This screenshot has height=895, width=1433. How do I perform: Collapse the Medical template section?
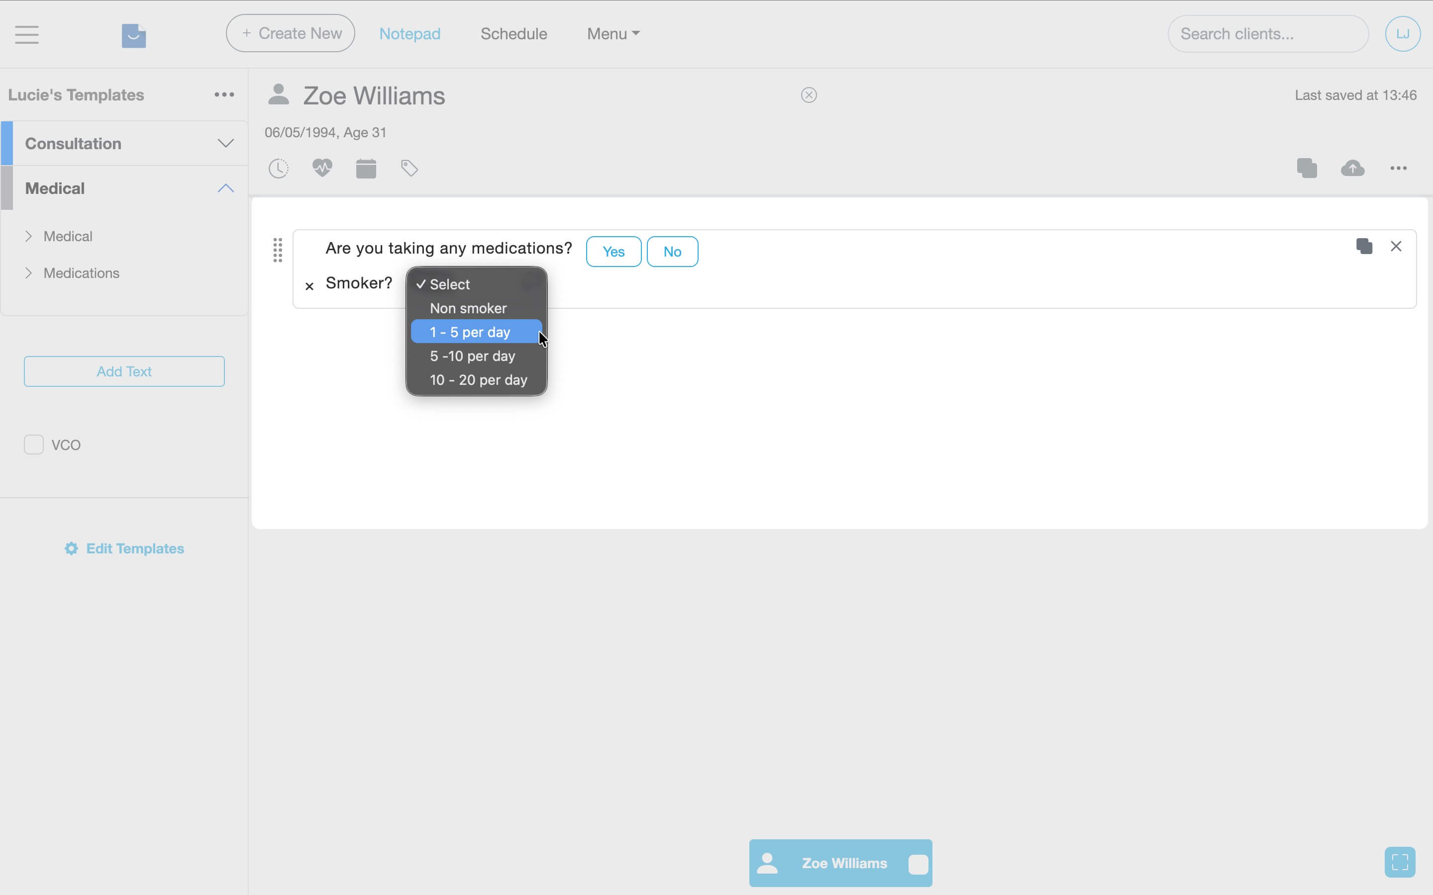tap(225, 187)
